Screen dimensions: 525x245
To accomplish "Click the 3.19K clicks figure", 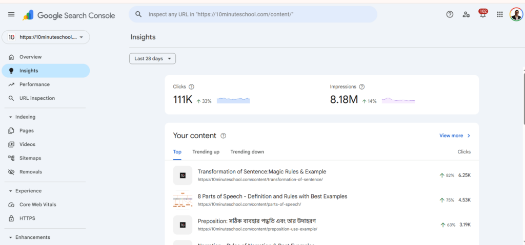I will point(465,225).
